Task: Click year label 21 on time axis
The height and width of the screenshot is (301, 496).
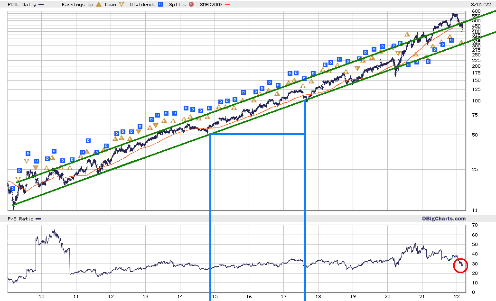Action: [x=422, y=296]
